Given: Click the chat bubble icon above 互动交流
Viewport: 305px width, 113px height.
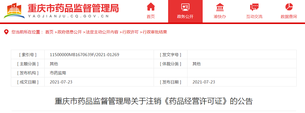Looking at the screenshot, I should tap(254, 7).
